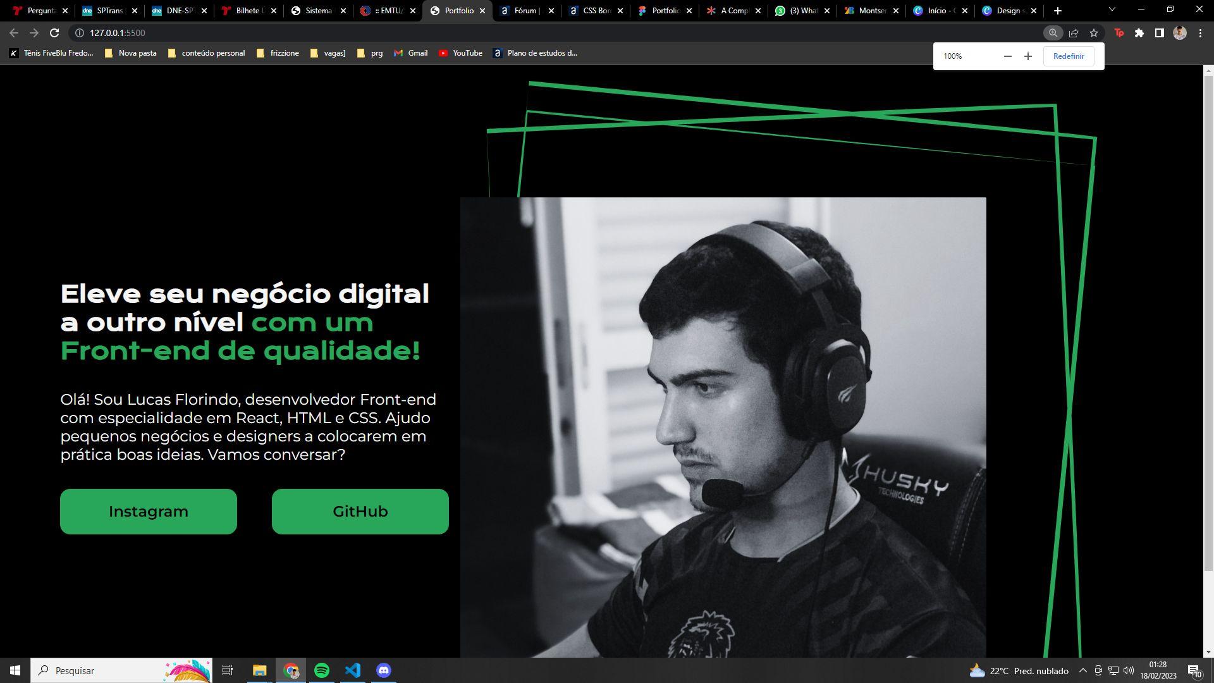Open the Extensions puzzle icon
1214x683 pixels.
[x=1139, y=33]
